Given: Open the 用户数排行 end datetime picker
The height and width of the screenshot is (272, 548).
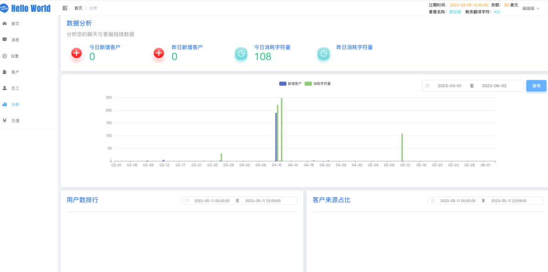Looking at the screenshot, I should (263, 200).
